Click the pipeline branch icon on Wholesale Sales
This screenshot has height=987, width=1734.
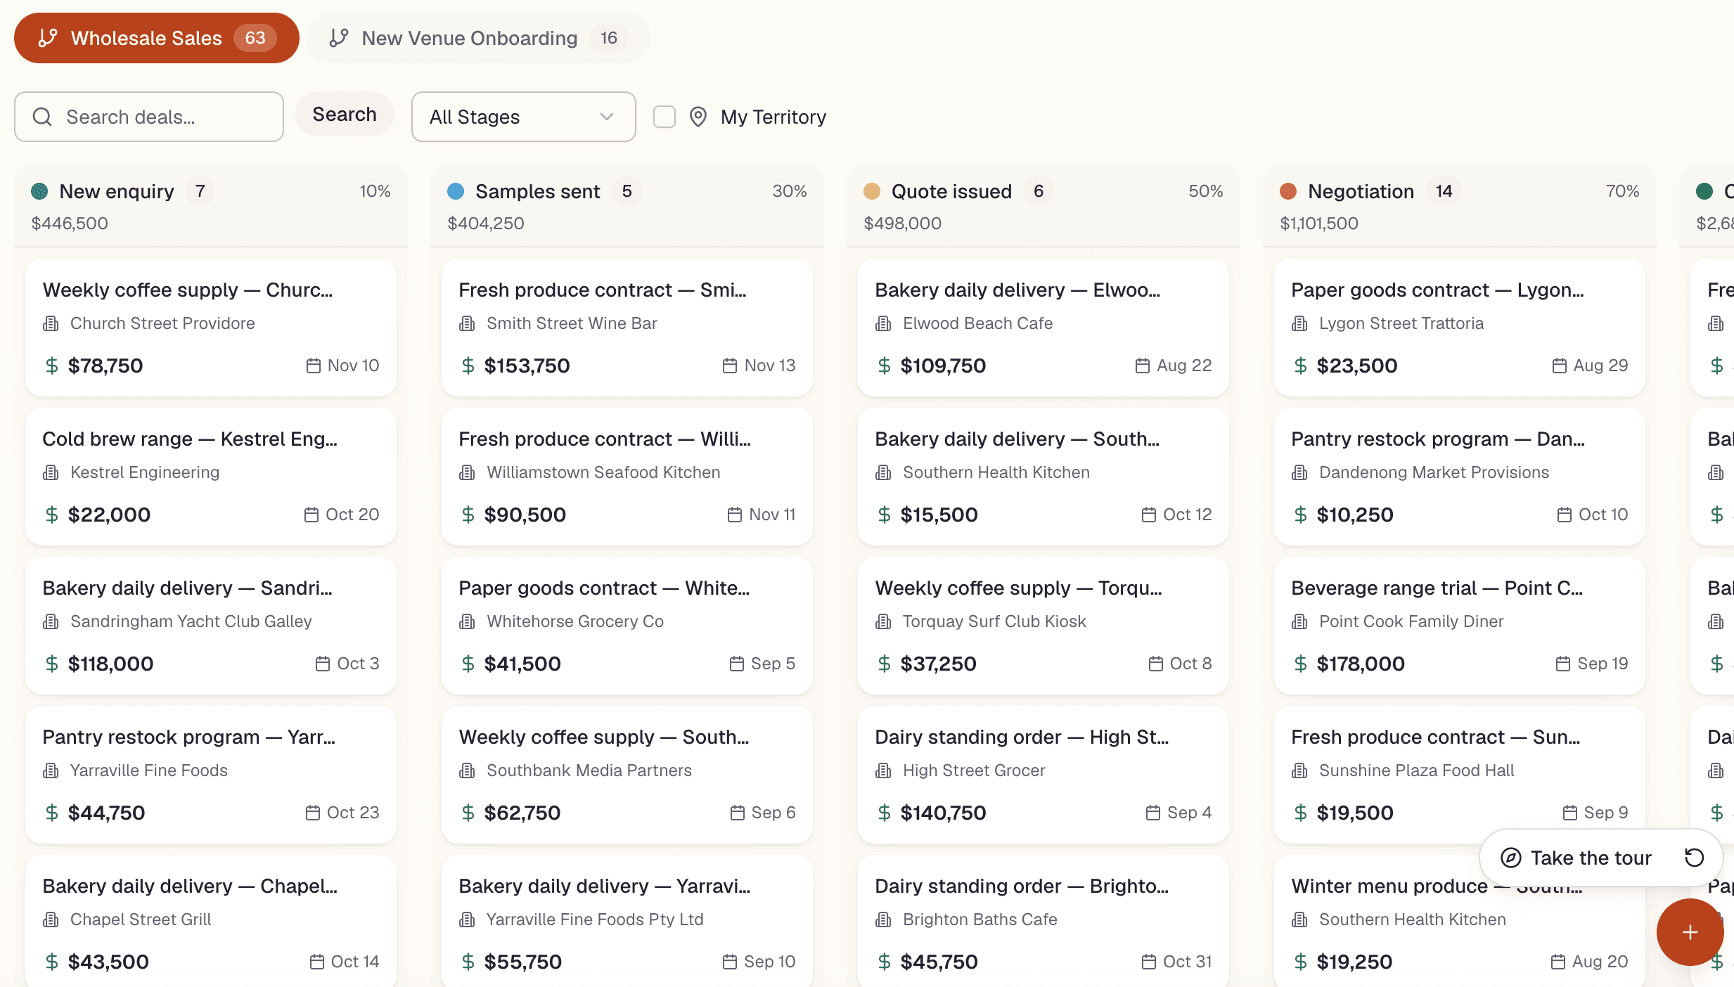(x=47, y=38)
